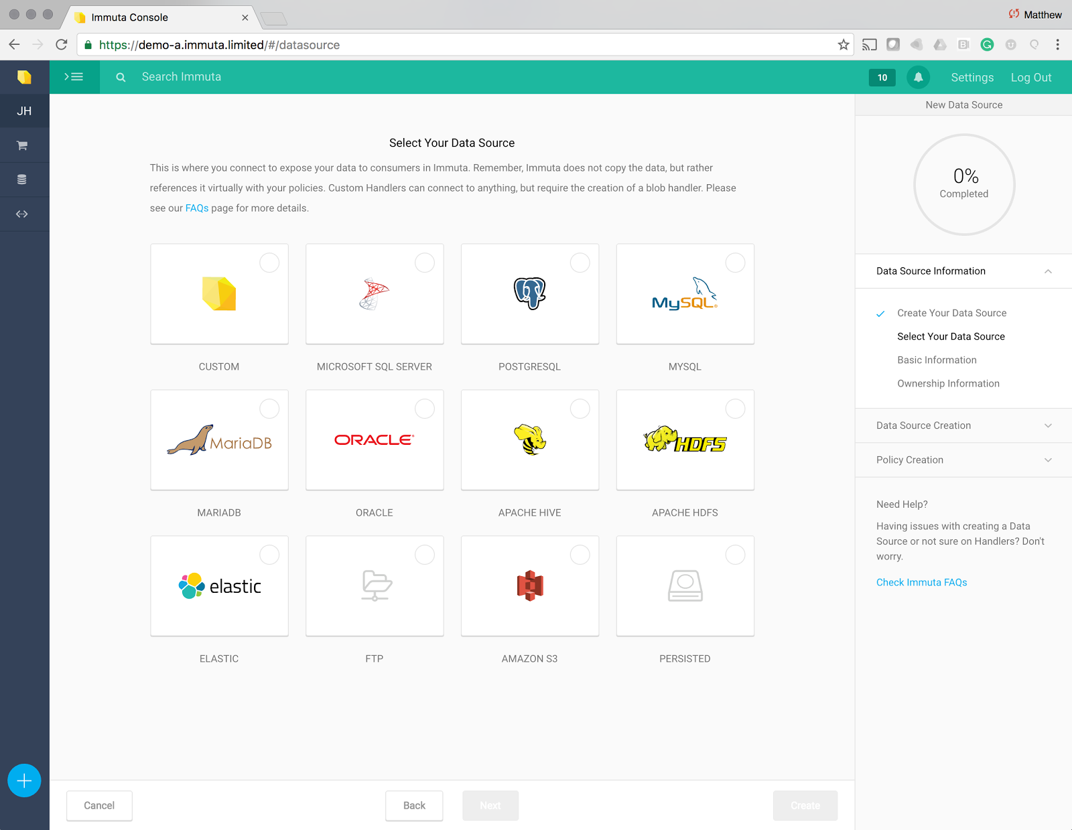Go to Create Your Data Source step
Image resolution: width=1072 pixels, height=830 pixels.
(951, 313)
